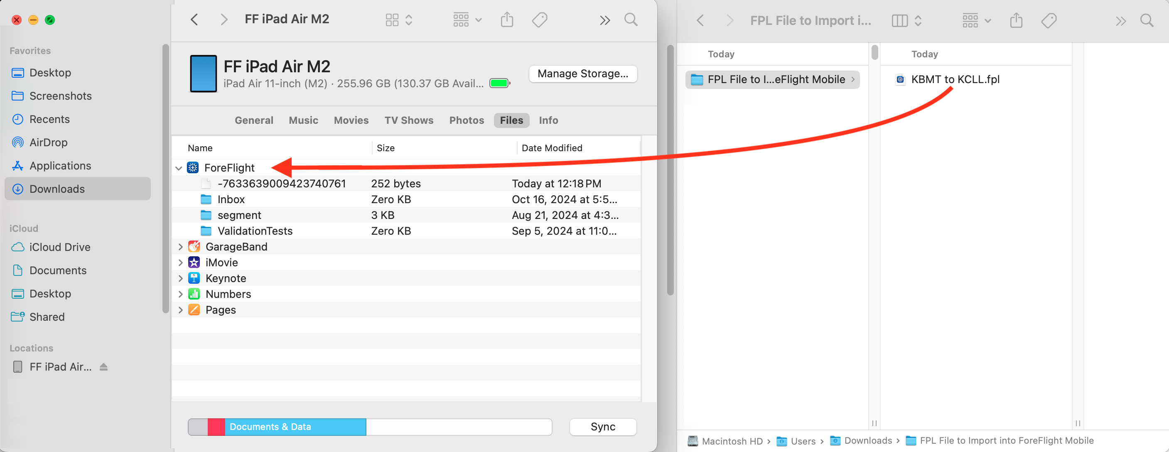Switch to the Movies tab
Screen dimensions: 1169x452
(x=351, y=120)
